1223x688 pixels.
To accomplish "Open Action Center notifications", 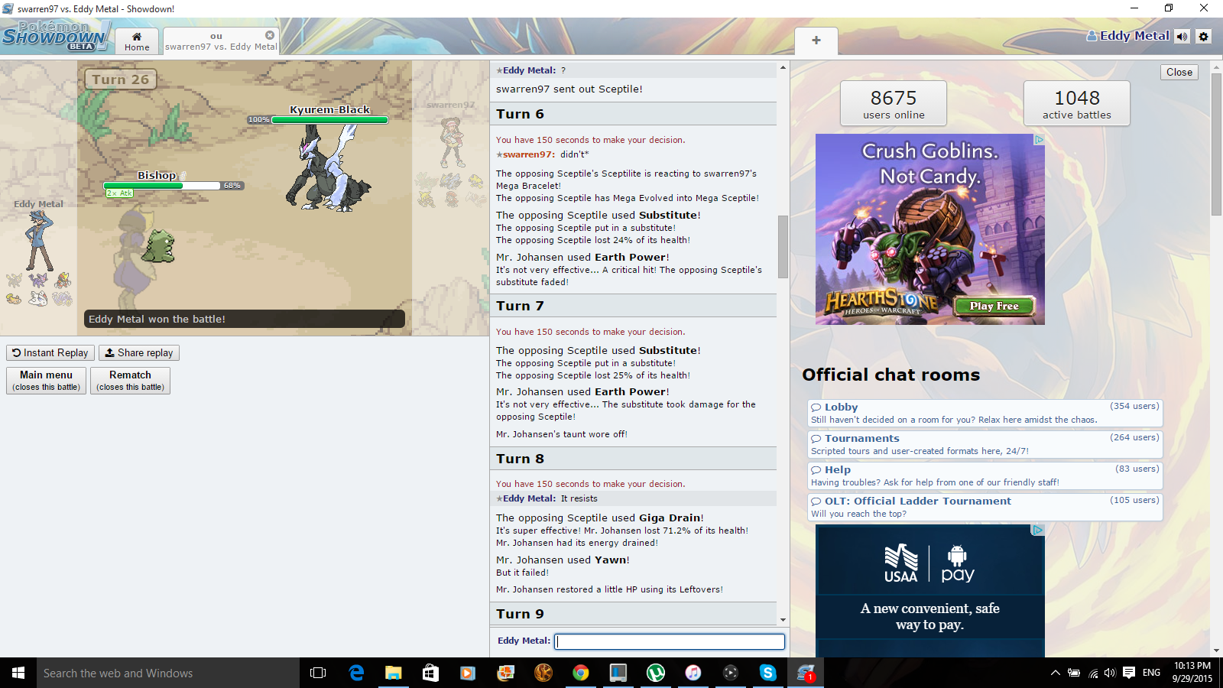I will 1129,673.
